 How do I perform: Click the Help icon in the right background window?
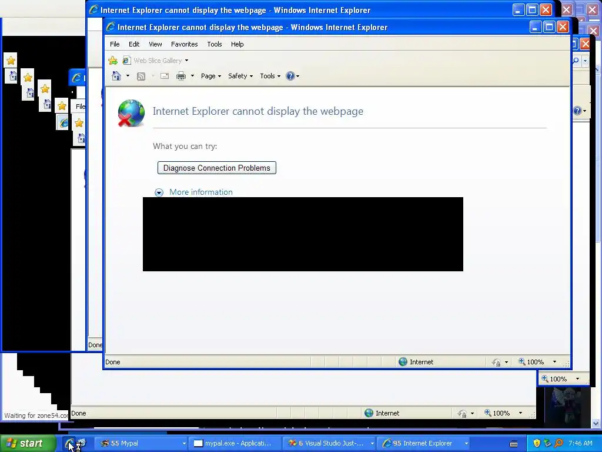(x=577, y=111)
